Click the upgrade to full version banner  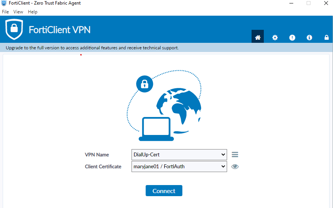(x=92, y=48)
